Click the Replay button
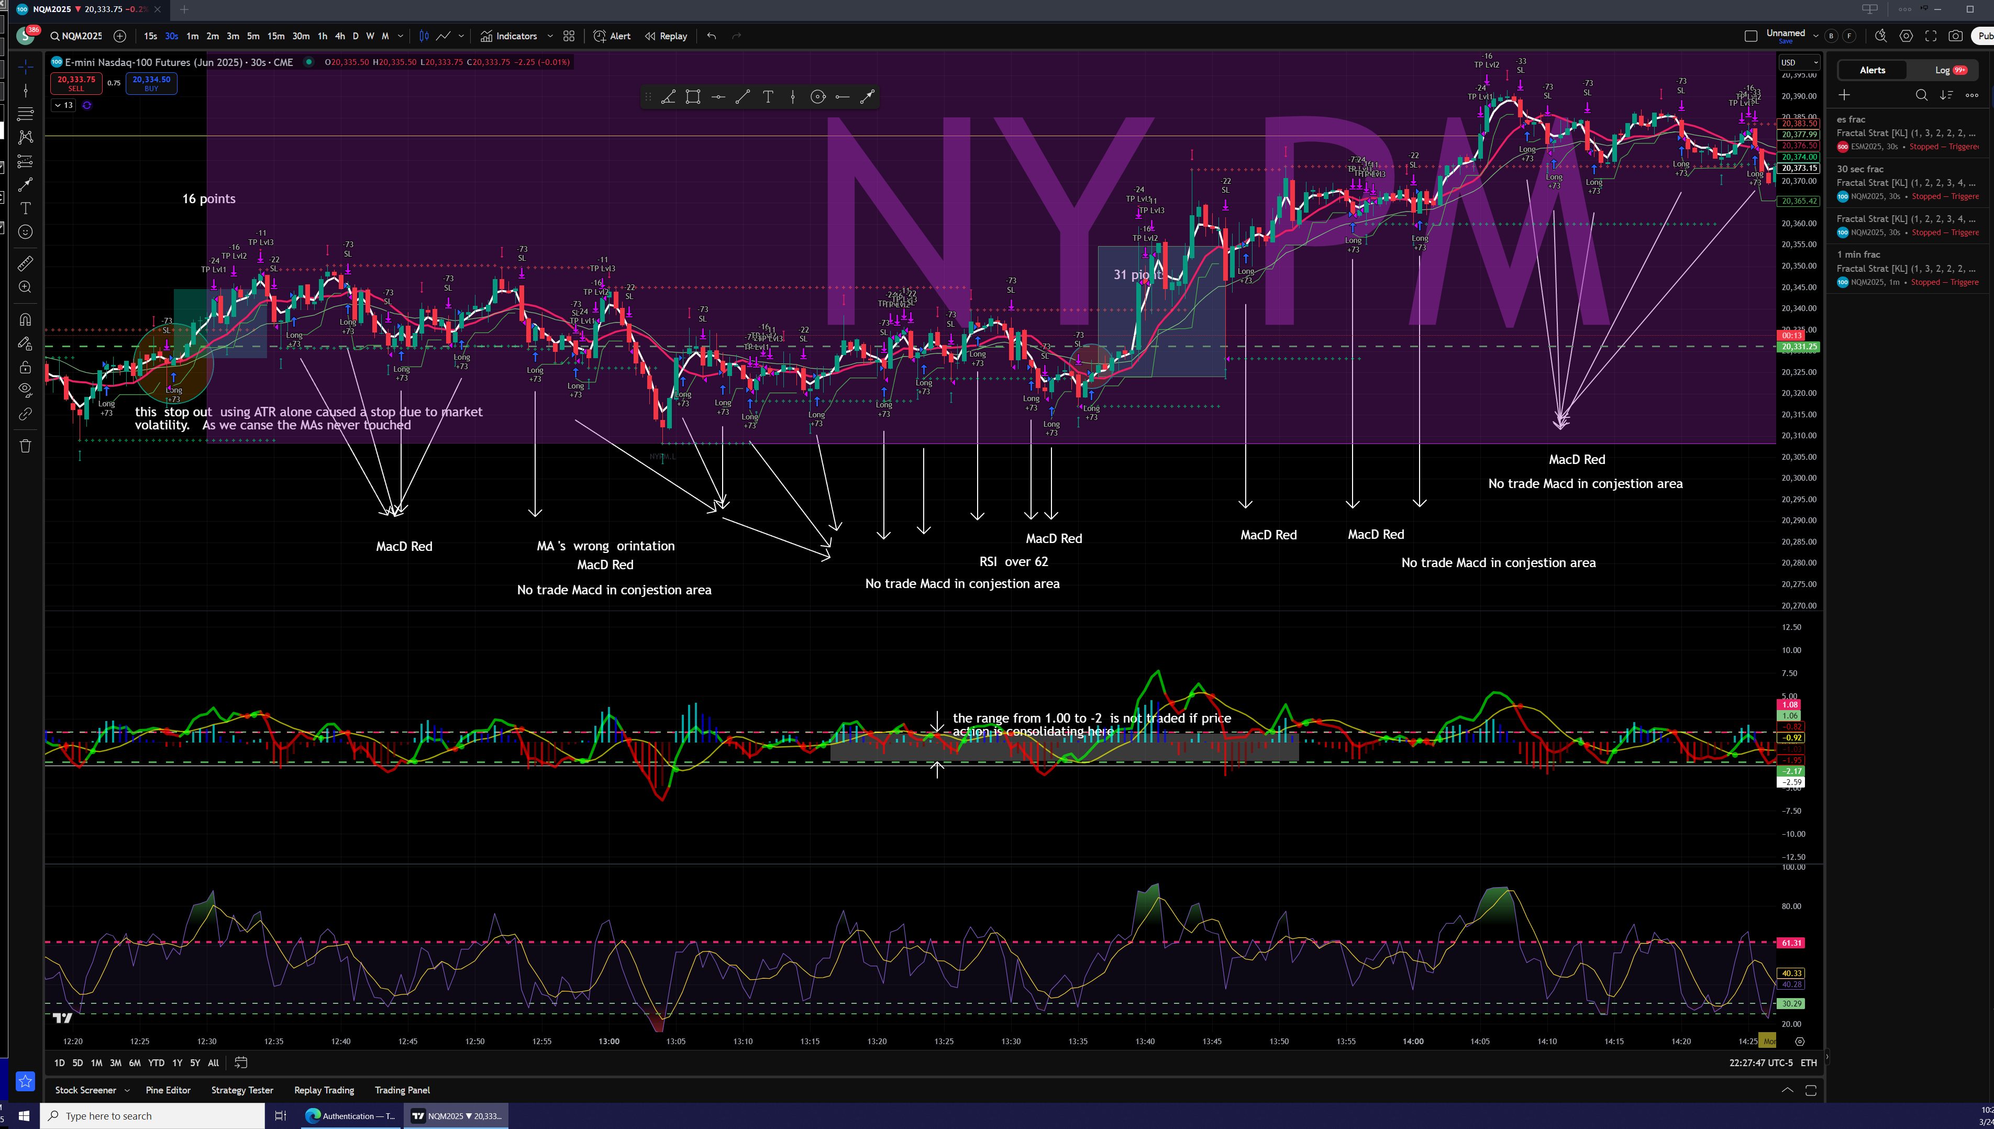Screen dimensions: 1994x1129 [x=666, y=37]
